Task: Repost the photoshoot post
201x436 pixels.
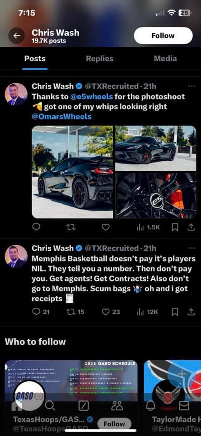Action: (x=71, y=227)
